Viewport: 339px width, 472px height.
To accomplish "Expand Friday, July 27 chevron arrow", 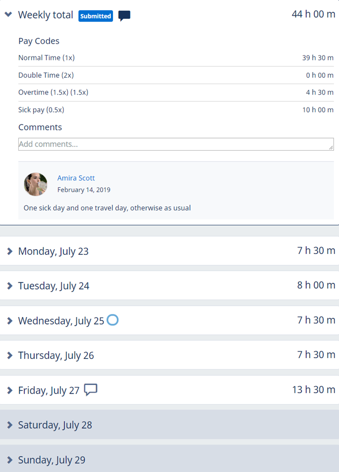I will pyautogui.click(x=10, y=391).
